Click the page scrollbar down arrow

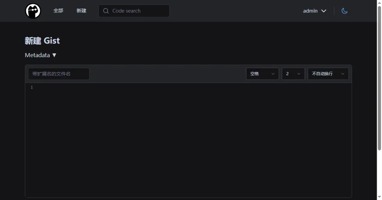[379, 197]
